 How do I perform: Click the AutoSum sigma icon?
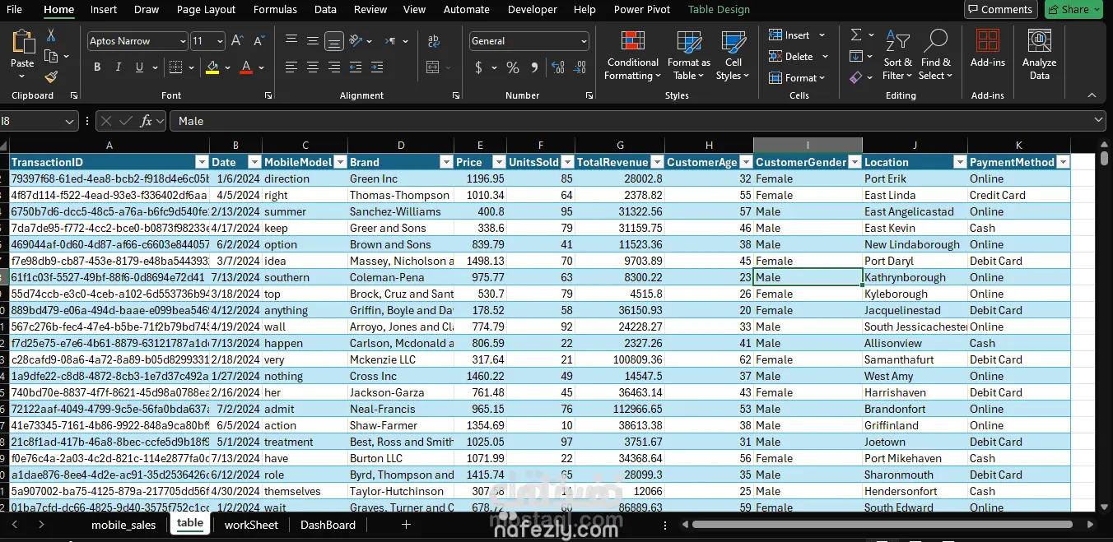[x=856, y=35]
